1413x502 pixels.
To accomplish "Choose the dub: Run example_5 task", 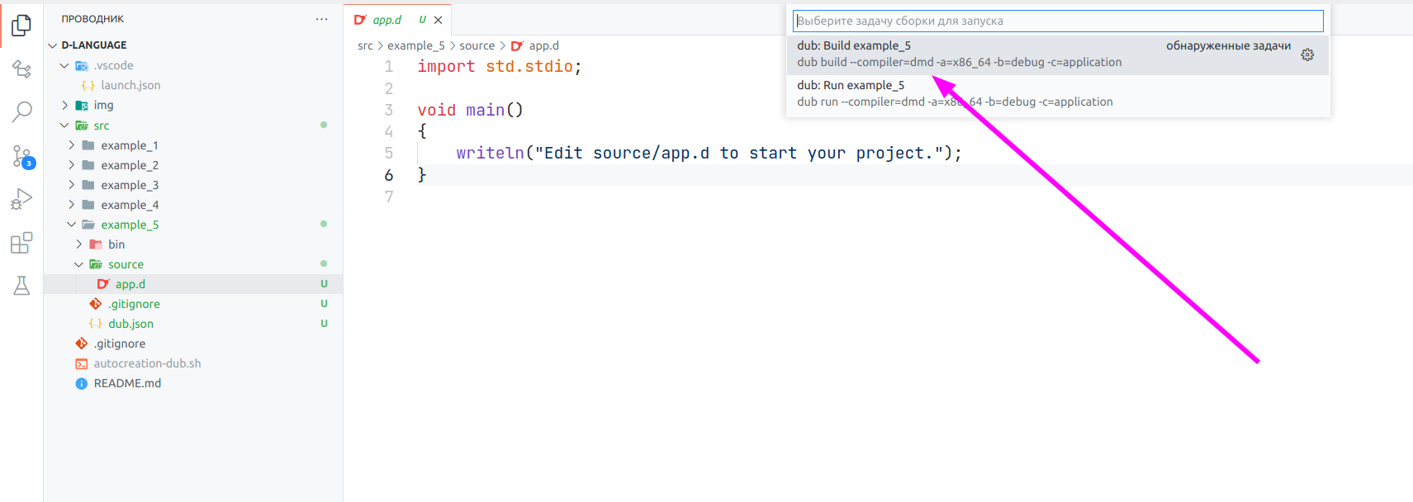I will click(x=1058, y=94).
